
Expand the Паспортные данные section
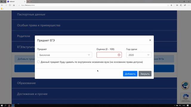click(x=94, y=15)
